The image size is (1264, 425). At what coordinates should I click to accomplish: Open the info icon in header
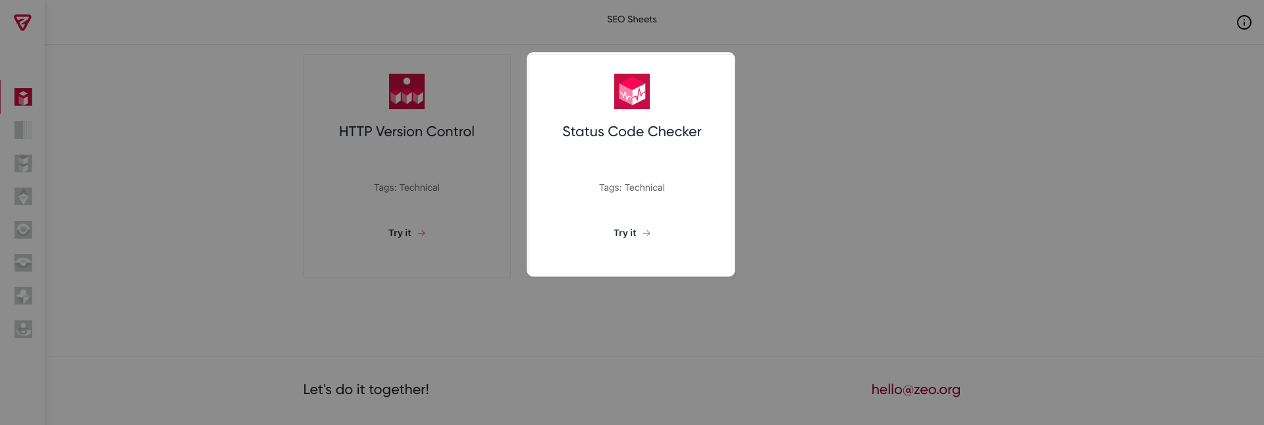click(x=1244, y=22)
